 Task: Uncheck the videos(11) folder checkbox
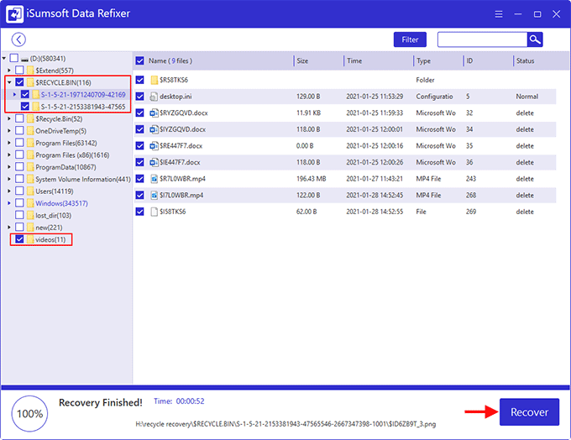(19, 239)
